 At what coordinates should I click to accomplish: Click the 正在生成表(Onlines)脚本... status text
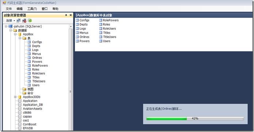click(164, 109)
